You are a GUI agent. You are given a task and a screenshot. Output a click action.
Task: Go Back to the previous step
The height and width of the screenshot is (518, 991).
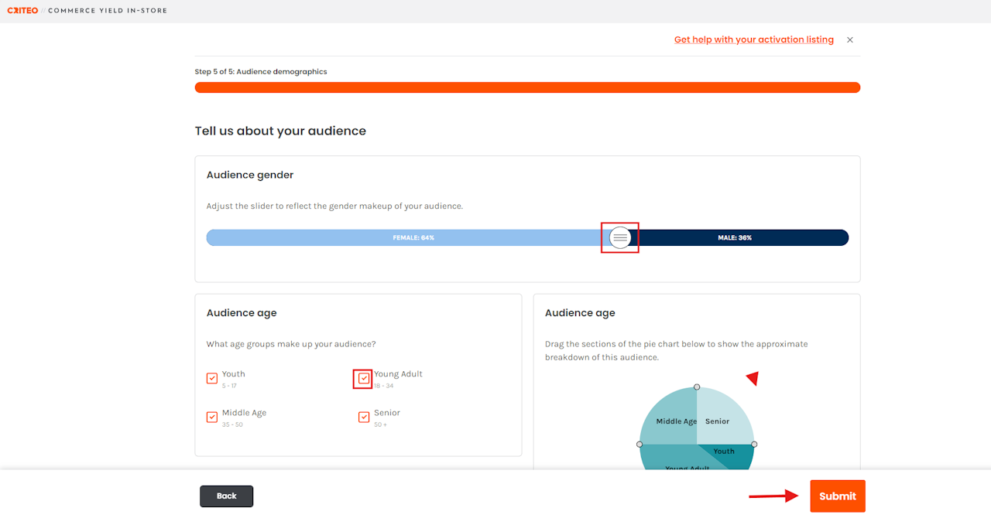227,496
